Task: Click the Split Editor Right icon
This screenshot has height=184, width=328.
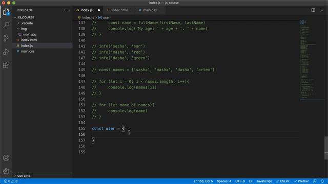Action: point(313,10)
